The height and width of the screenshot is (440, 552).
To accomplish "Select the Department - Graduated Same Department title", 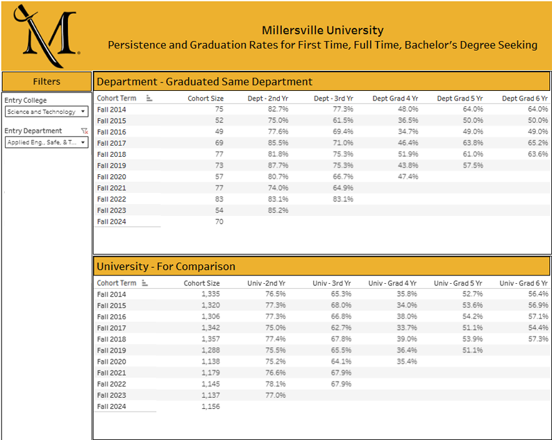I will click(205, 82).
